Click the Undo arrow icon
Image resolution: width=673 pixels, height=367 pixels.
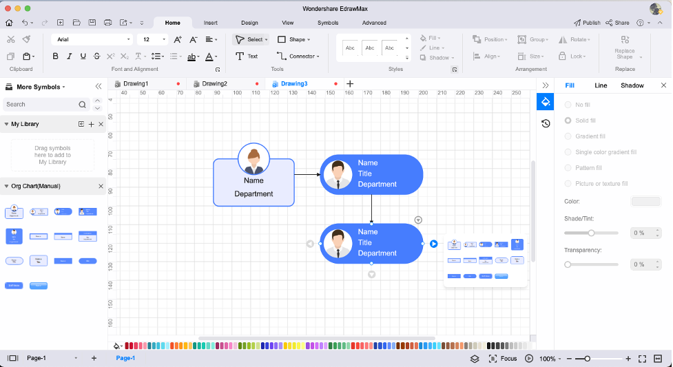click(x=25, y=23)
